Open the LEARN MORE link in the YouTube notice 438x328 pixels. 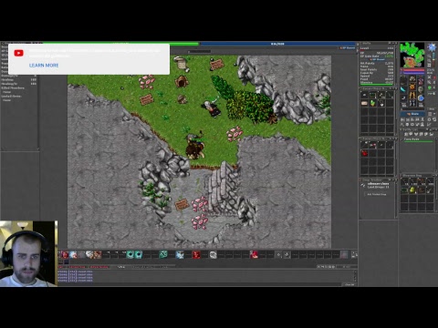pos(44,66)
